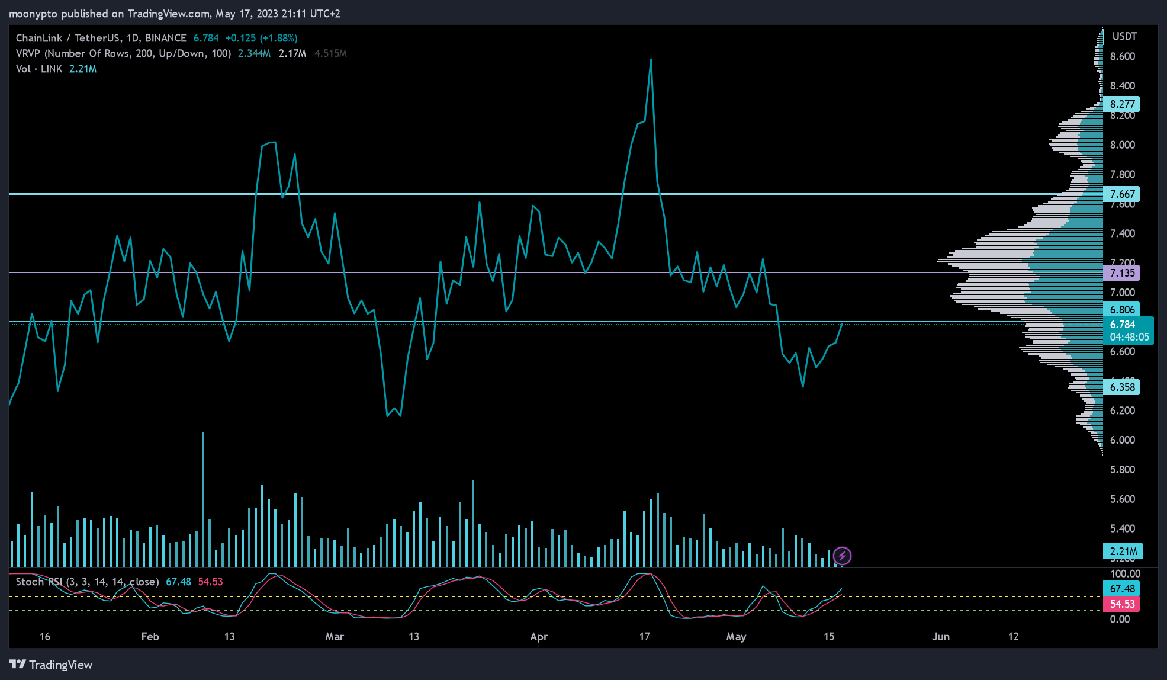This screenshot has width=1167, height=680.
Task: Click the current price 6.784 countdown label
Action: click(x=1129, y=331)
